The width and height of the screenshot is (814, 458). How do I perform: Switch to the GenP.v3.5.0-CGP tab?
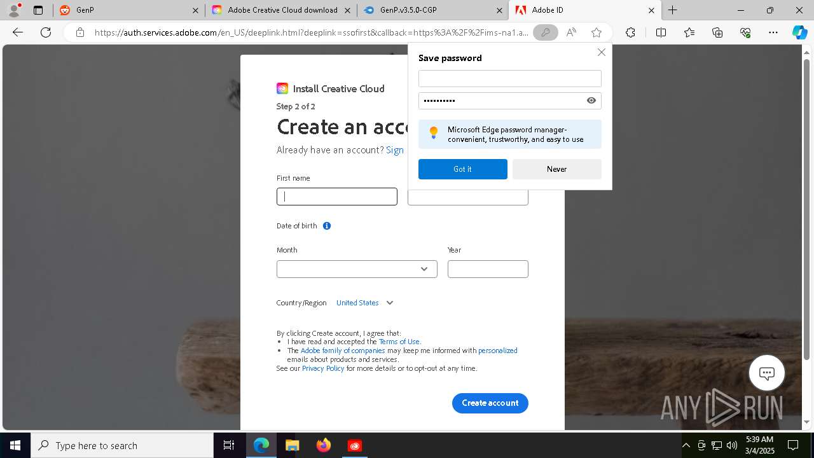click(x=432, y=10)
